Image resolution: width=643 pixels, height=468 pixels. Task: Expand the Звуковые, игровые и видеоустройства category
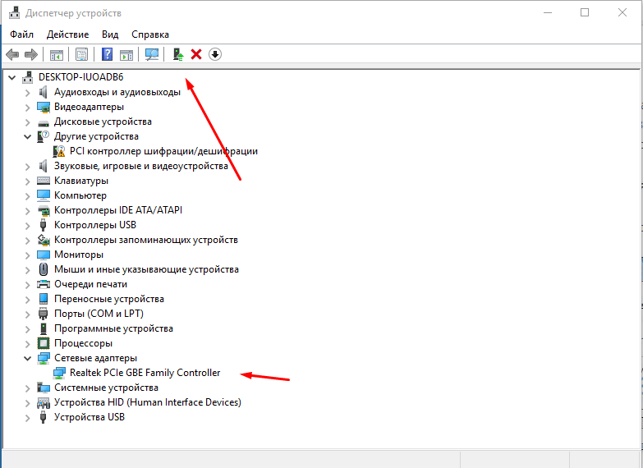(27, 167)
